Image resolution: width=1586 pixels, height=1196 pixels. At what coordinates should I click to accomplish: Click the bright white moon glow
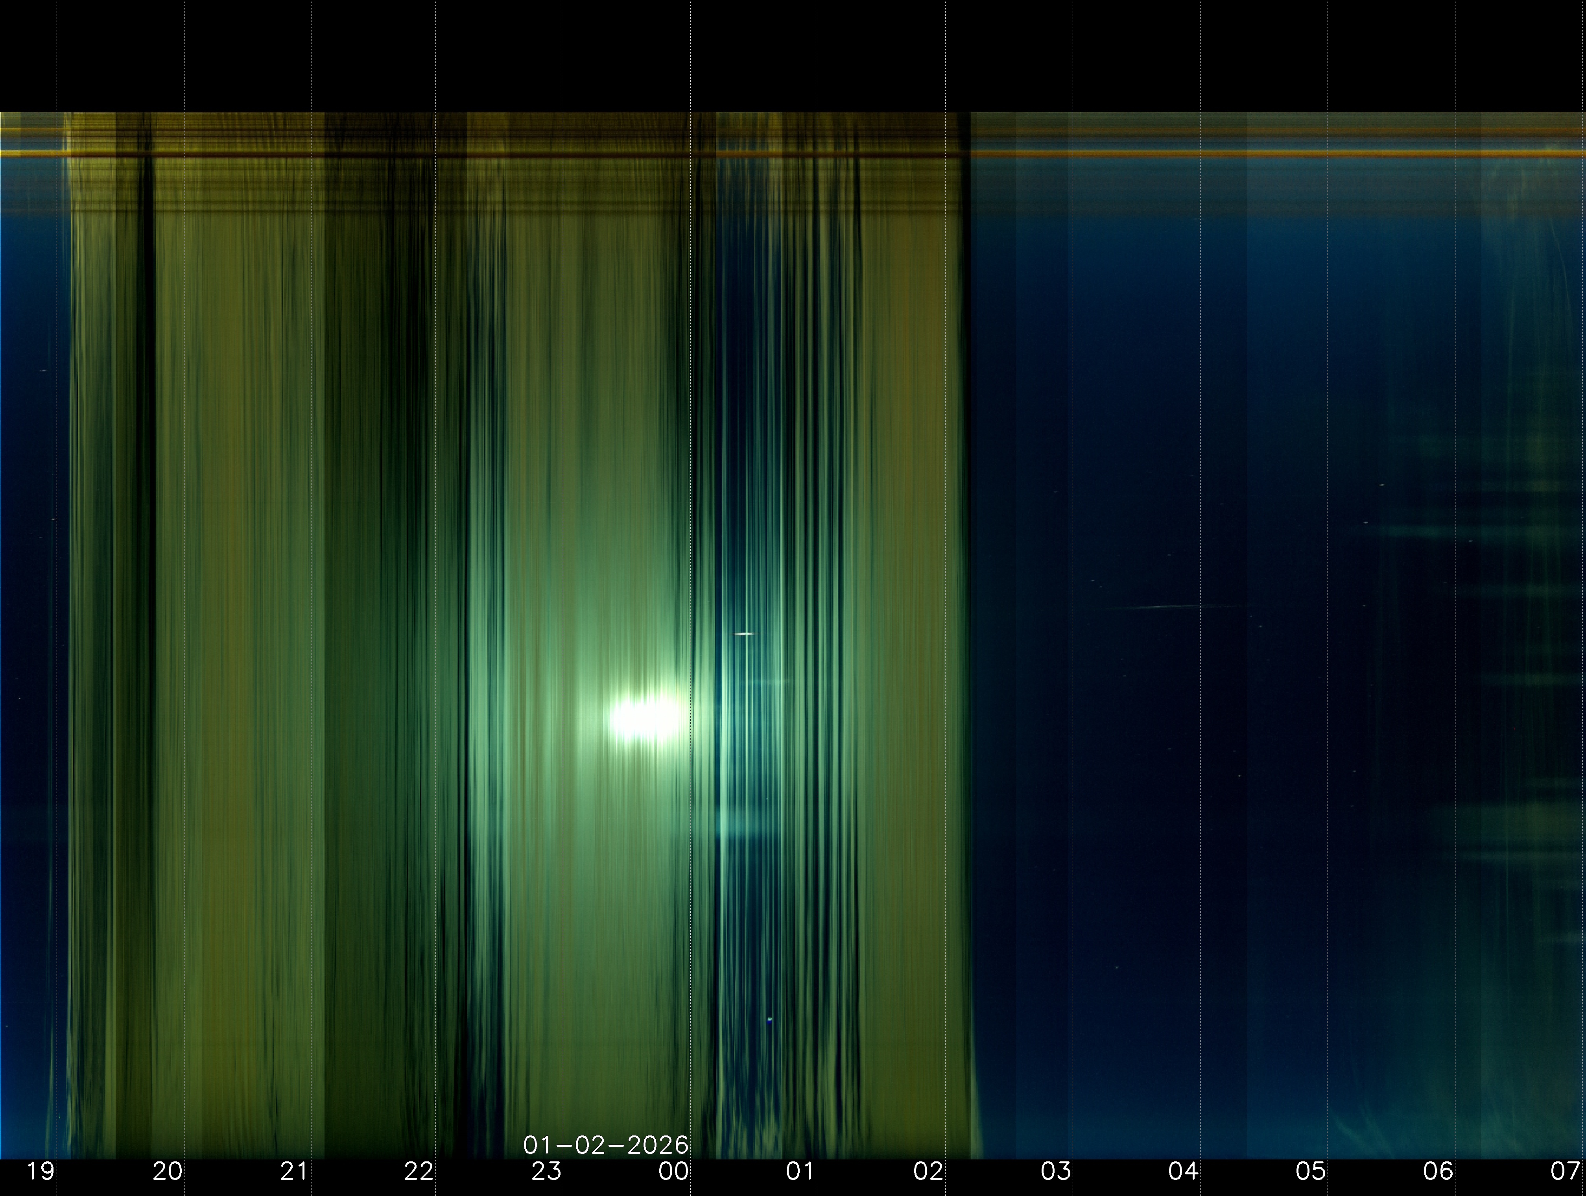[645, 718]
